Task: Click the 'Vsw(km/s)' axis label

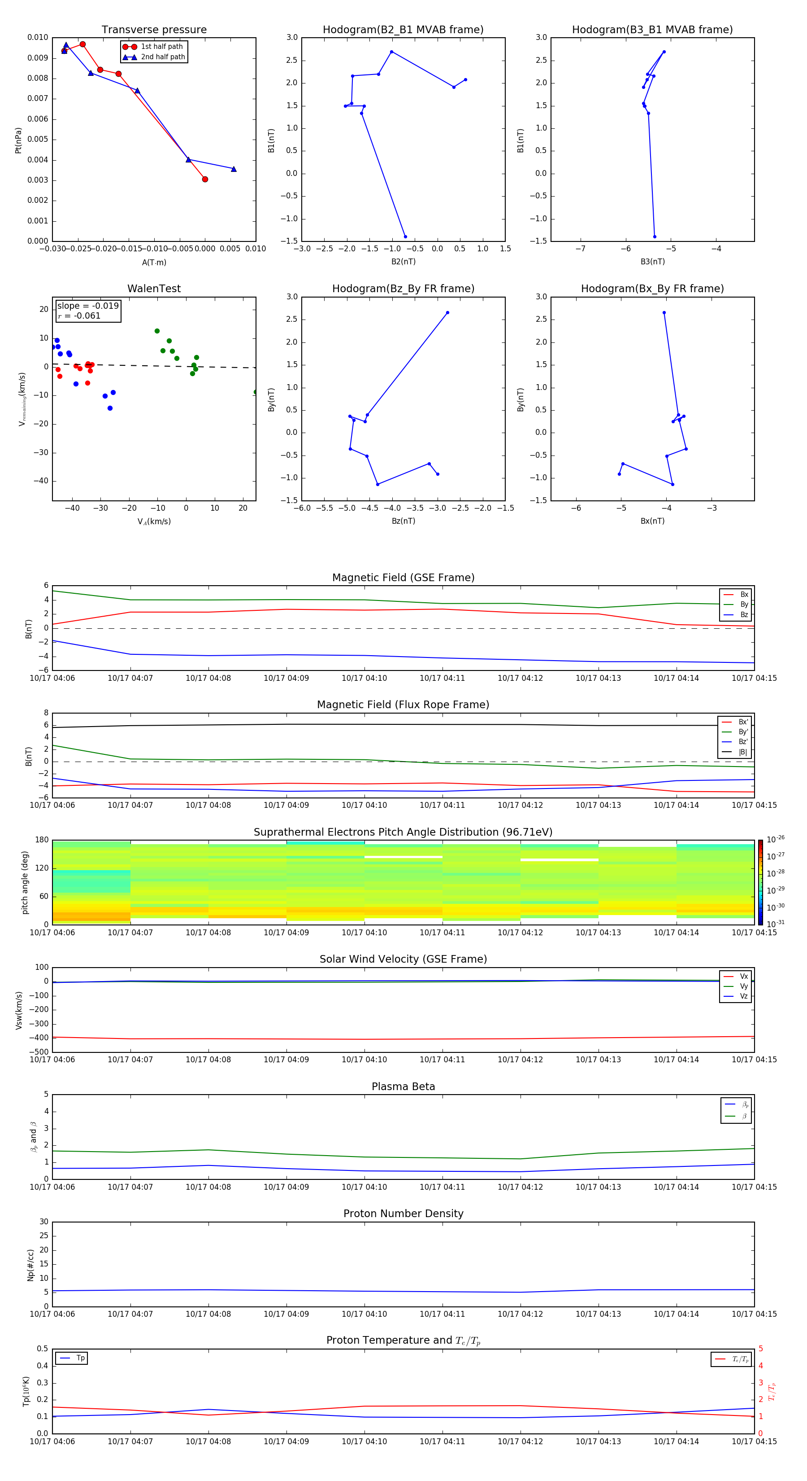Action: point(18,1010)
